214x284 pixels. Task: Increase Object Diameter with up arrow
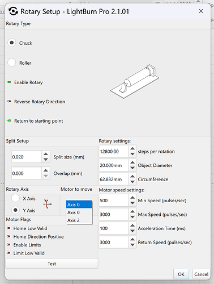[132, 162]
